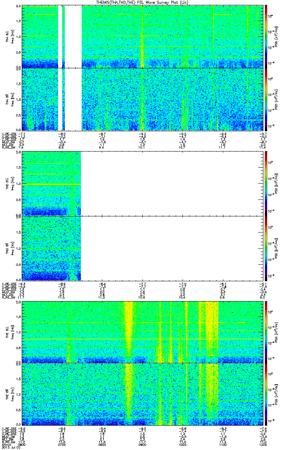Viewport: 281px width, 450px height.
Task: Click the wide white data gap in THA perpendicular panel
Action: coord(73,36)
